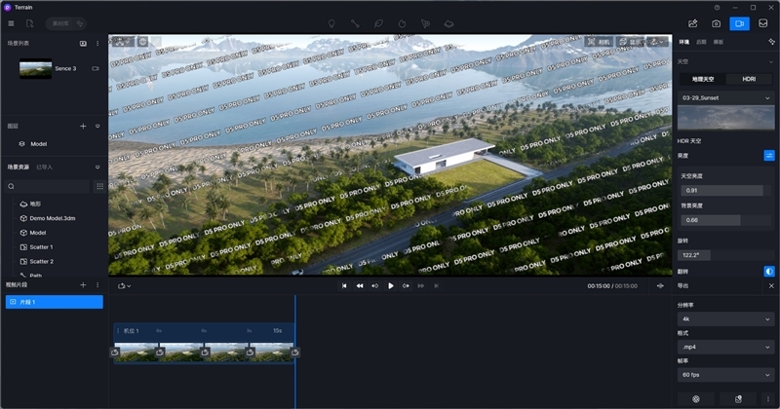The width and height of the screenshot is (780, 409).
Task: Open the hamburger main menu
Action: (x=11, y=23)
